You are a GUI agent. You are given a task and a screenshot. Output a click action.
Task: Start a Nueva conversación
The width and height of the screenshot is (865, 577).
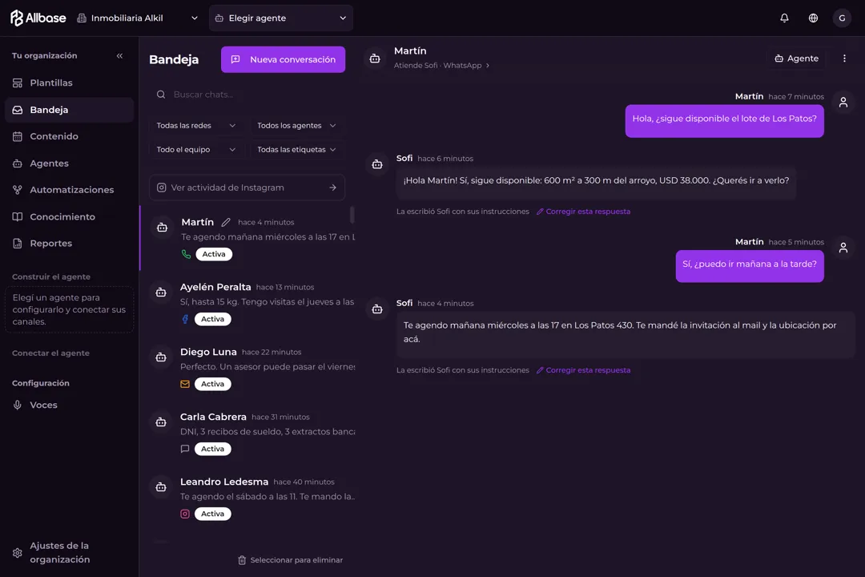(x=283, y=59)
